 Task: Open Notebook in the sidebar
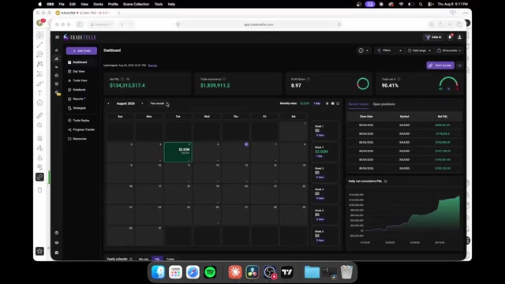tap(77, 90)
